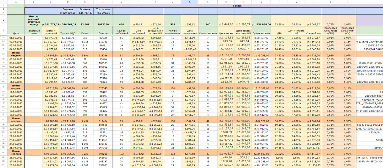Select date cell 05.06.2023
Image resolution: width=383 pixels, height=168 pixels.
[x=15, y=59]
